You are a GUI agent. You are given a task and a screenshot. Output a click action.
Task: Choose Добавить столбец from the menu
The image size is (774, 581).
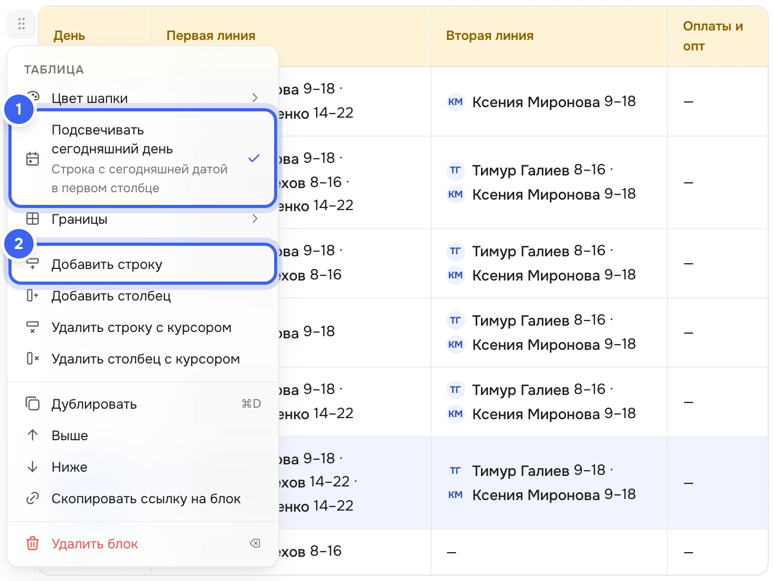(143, 296)
